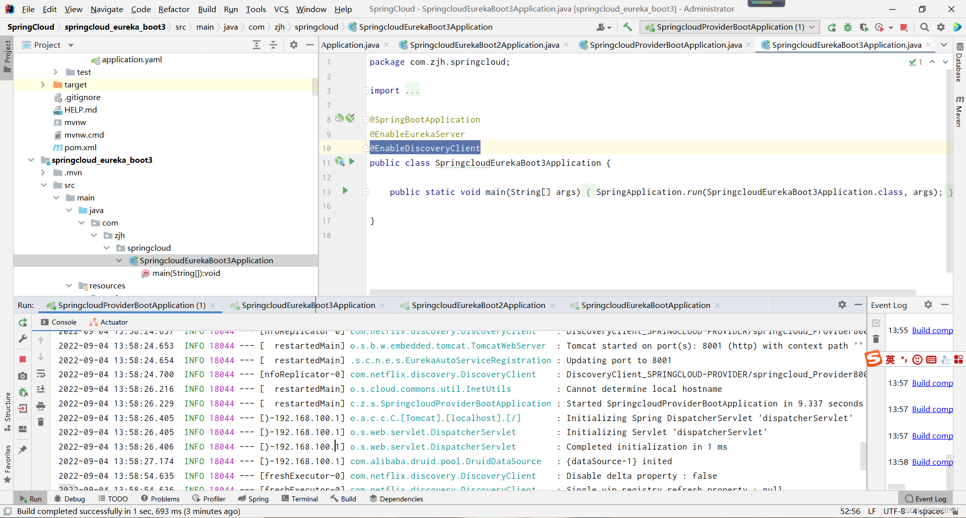
Task: Click LF line separator in status bar
Action: pyautogui.click(x=872, y=511)
